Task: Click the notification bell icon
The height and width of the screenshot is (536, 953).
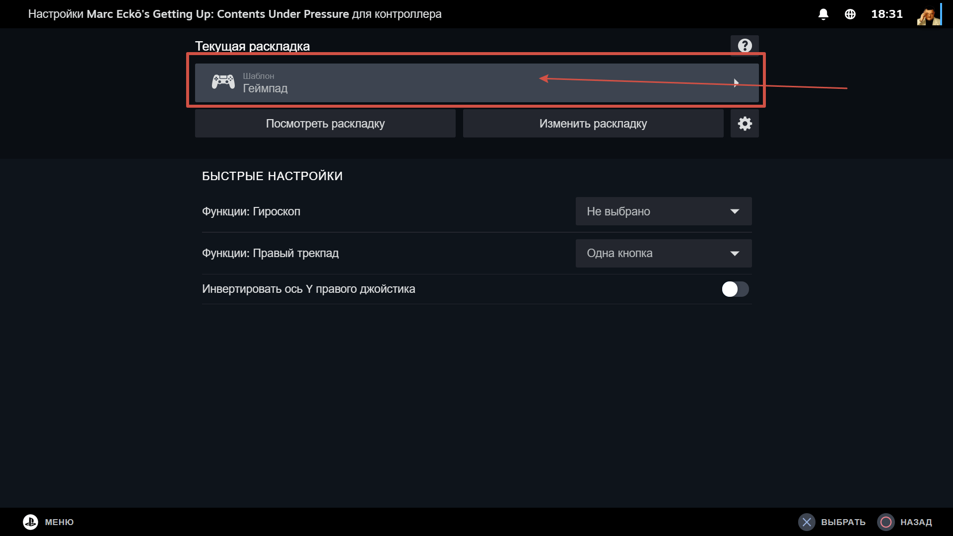Action: coord(823,14)
